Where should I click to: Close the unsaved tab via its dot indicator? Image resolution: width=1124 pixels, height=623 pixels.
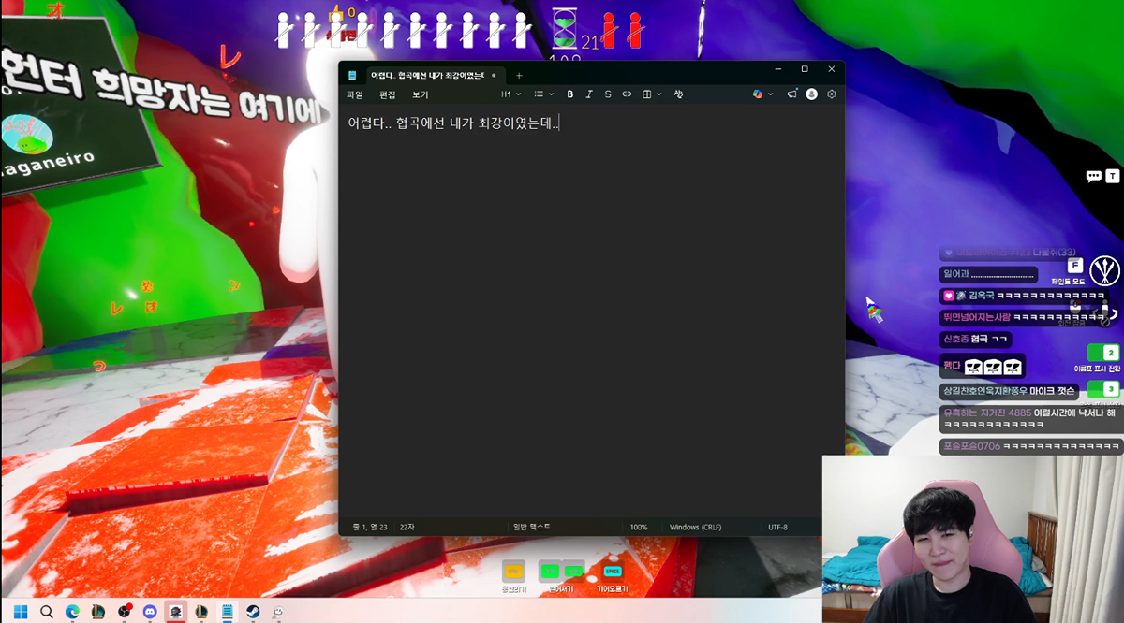[x=494, y=75]
